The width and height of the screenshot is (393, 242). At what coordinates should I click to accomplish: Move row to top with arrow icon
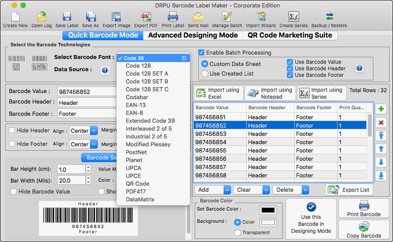(x=381, y=136)
